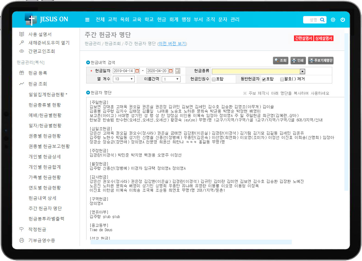Click the 주보기재명단 button
362x261 pixels.
(x=321, y=61)
